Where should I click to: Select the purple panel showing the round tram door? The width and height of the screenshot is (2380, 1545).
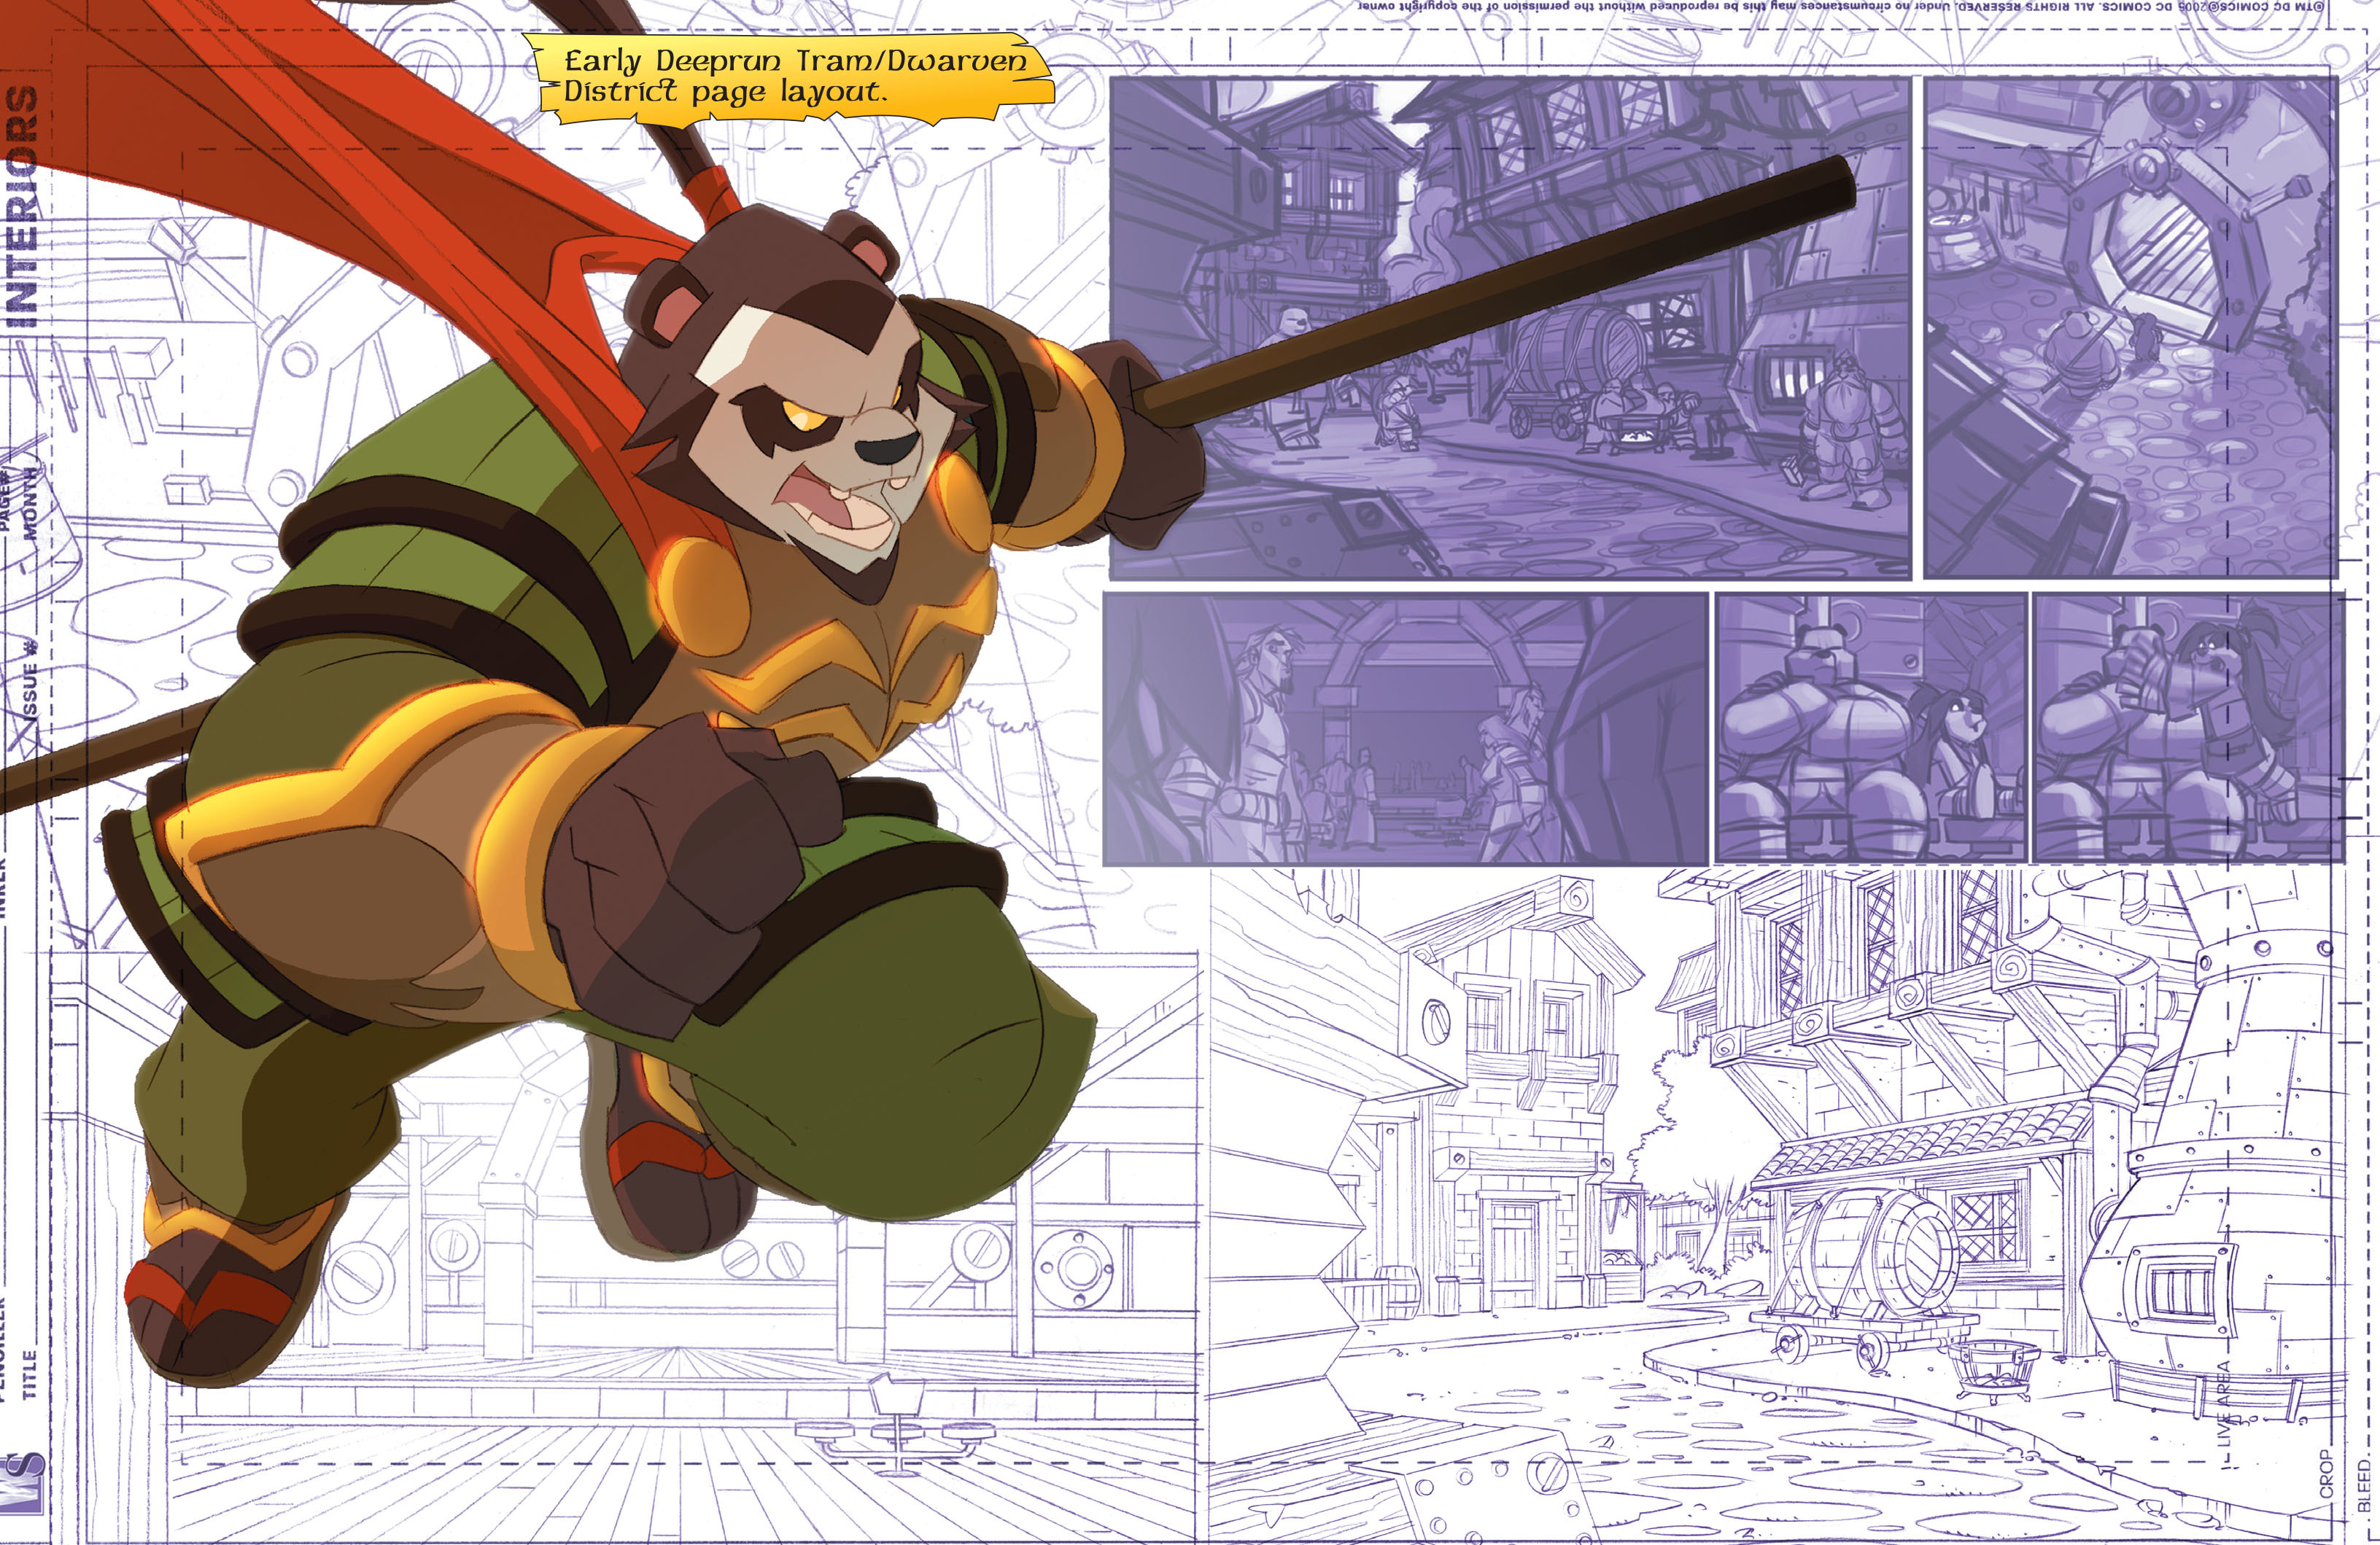2131,329
